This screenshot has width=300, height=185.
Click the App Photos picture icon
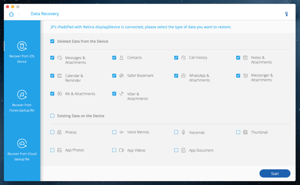click(x=60, y=150)
